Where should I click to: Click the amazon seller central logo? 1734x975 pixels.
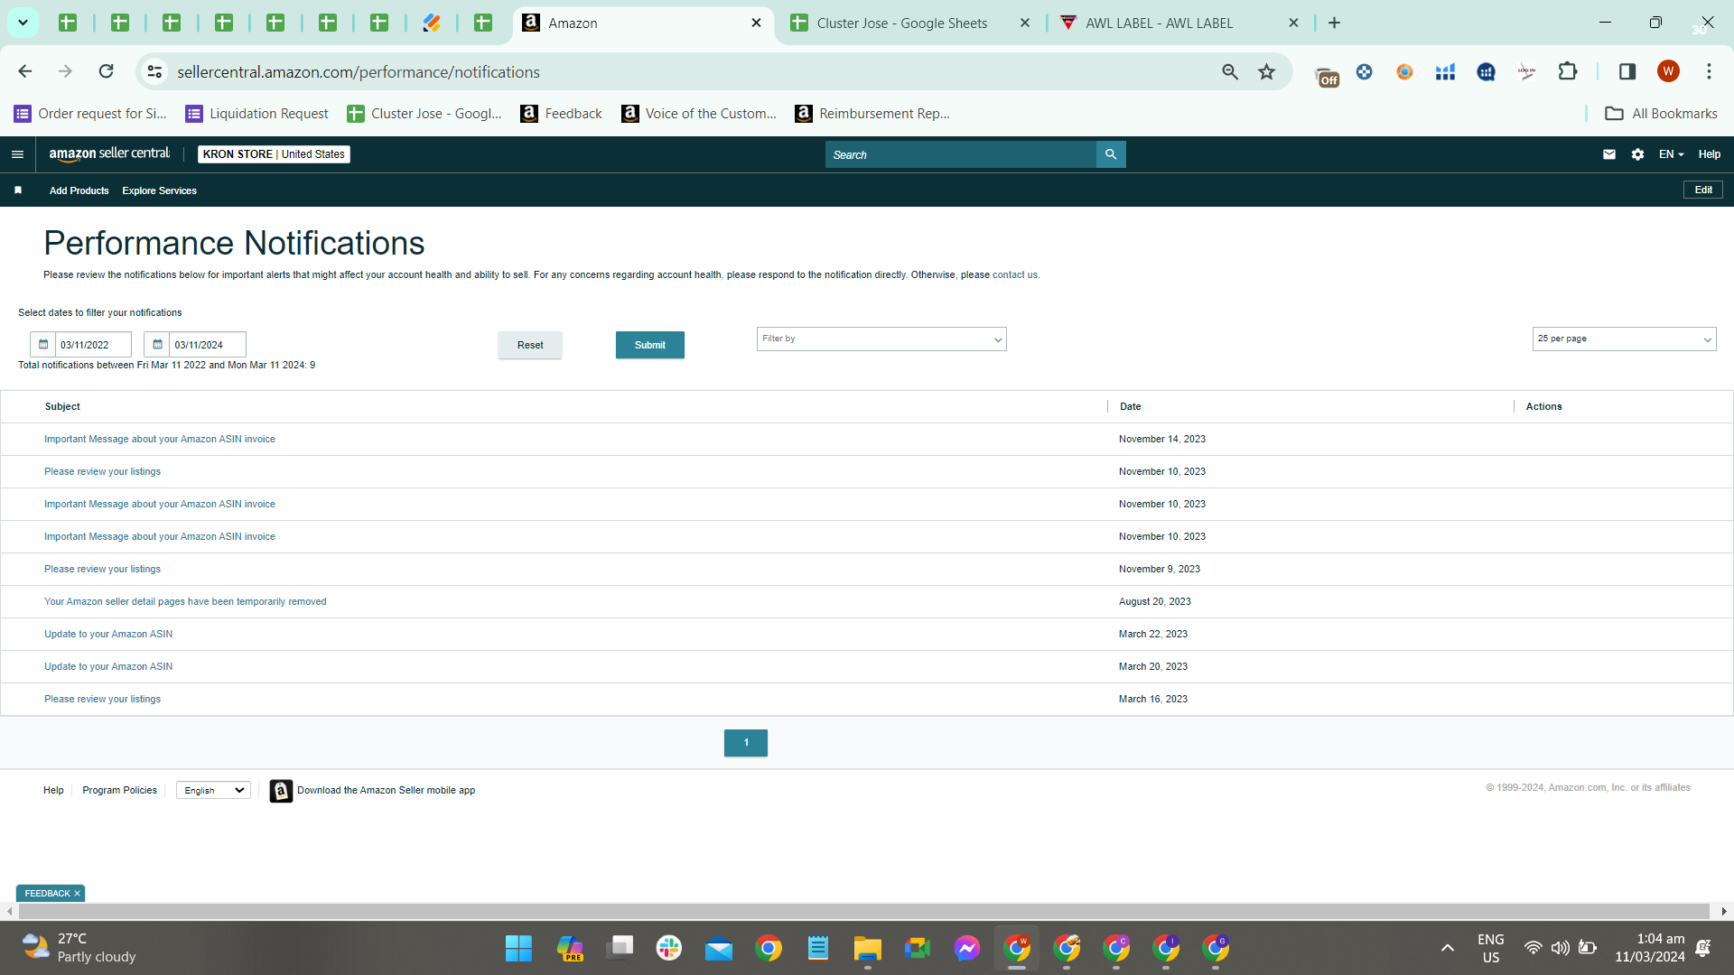[x=109, y=154]
